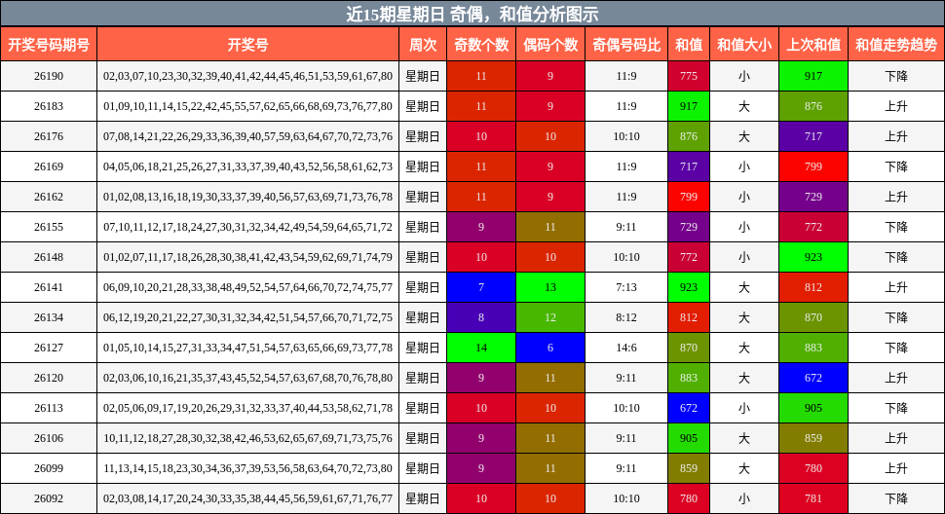The image size is (945, 514).
Task: Click 大 in row 26176
Action: [x=744, y=136]
